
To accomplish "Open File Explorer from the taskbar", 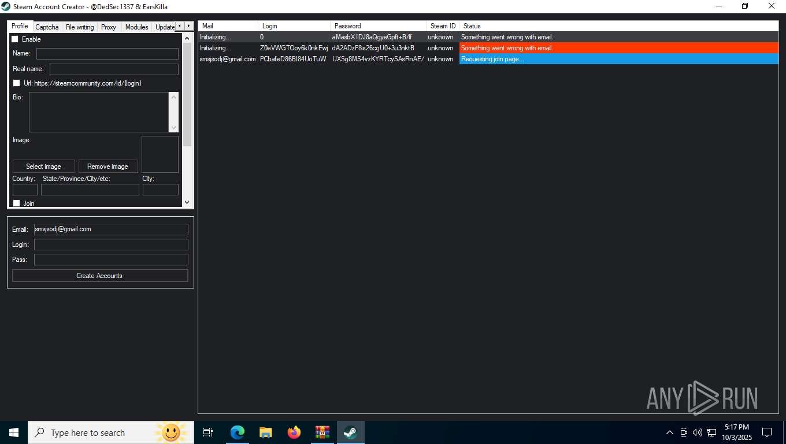I will tap(266, 432).
